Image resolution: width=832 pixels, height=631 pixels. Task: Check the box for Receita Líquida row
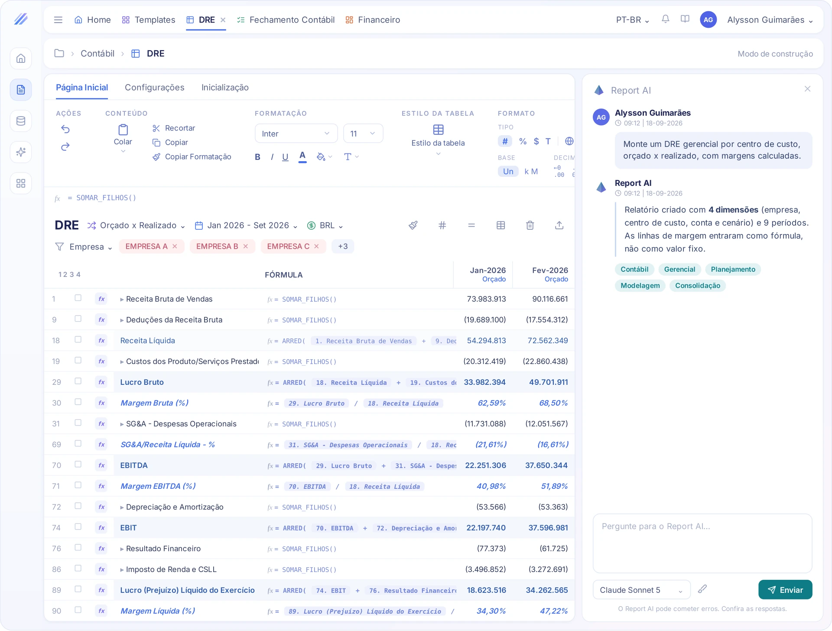point(78,339)
